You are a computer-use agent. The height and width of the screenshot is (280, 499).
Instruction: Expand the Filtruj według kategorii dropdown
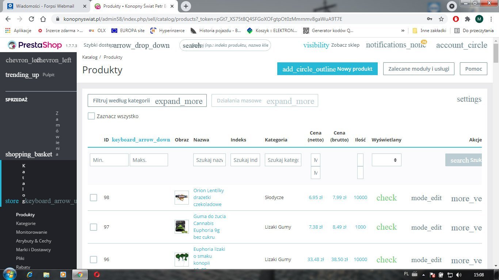[147, 101]
